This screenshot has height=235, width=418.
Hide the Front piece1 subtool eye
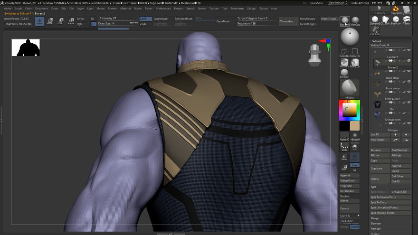(408, 92)
